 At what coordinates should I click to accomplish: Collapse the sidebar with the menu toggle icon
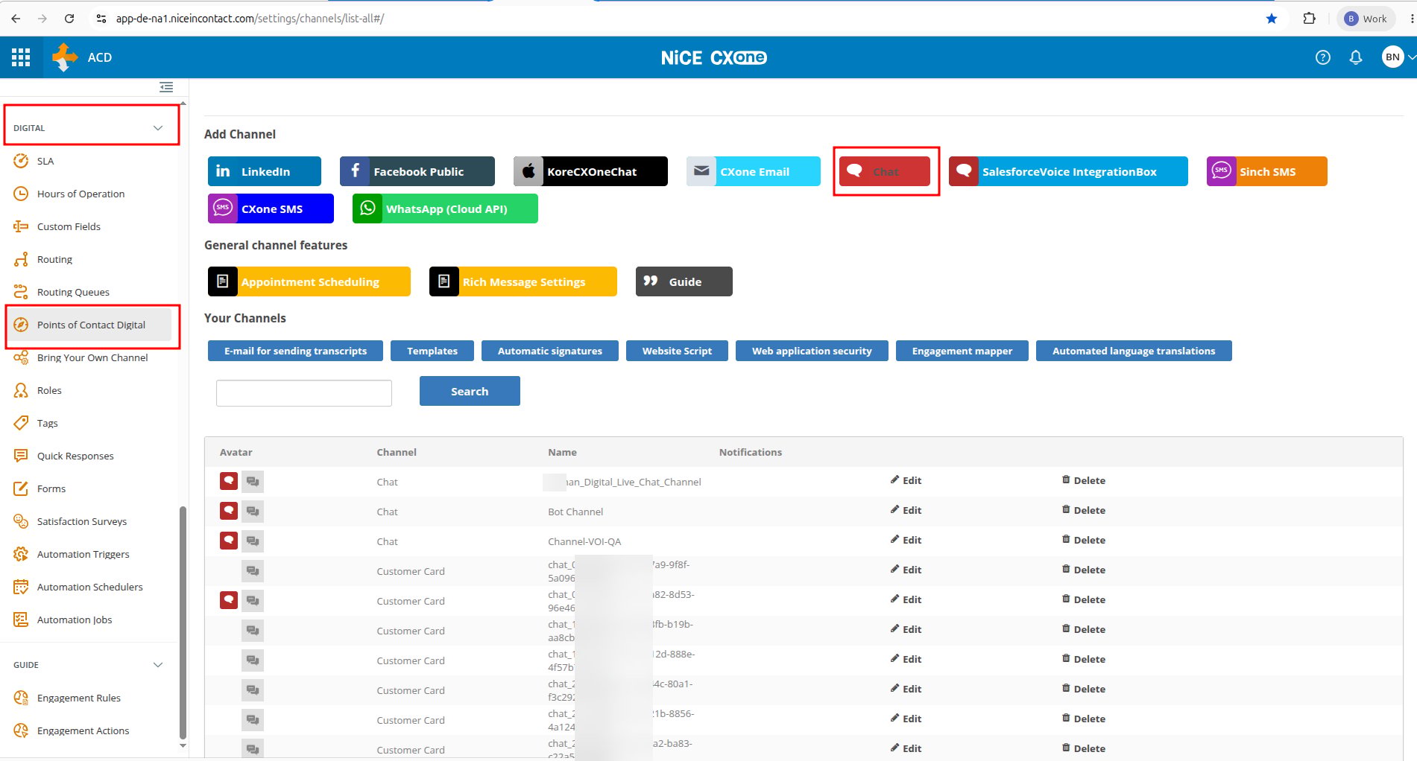click(x=166, y=87)
